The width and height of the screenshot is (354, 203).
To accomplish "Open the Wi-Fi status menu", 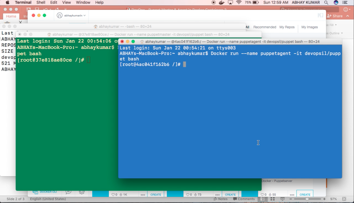I will [239, 2].
